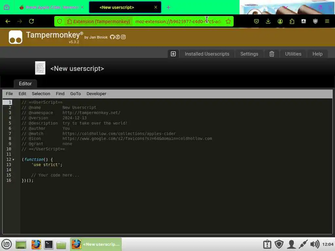This screenshot has height=251, width=335.
Task: Reload the page with the refresh icon
Action: pyautogui.click(x=31, y=21)
